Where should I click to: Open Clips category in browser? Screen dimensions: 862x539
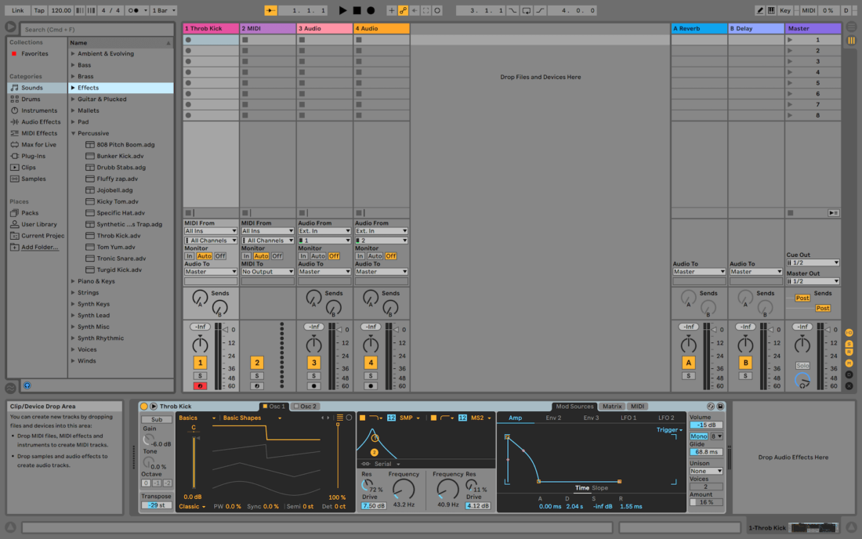pos(28,168)
